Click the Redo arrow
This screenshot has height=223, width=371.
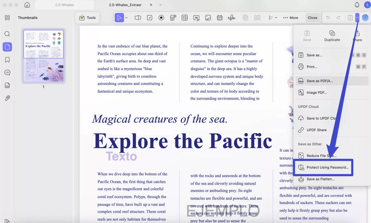point(338,18)
